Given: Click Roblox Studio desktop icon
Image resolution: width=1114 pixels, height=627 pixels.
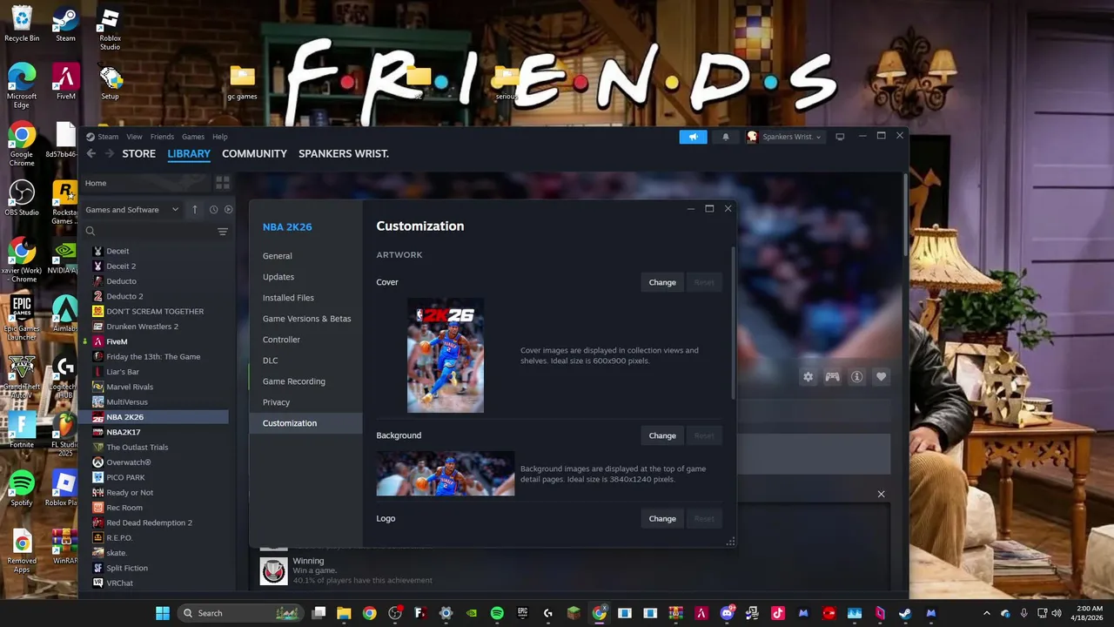Looking at the screenshot, I should click(x=110, y=29).
